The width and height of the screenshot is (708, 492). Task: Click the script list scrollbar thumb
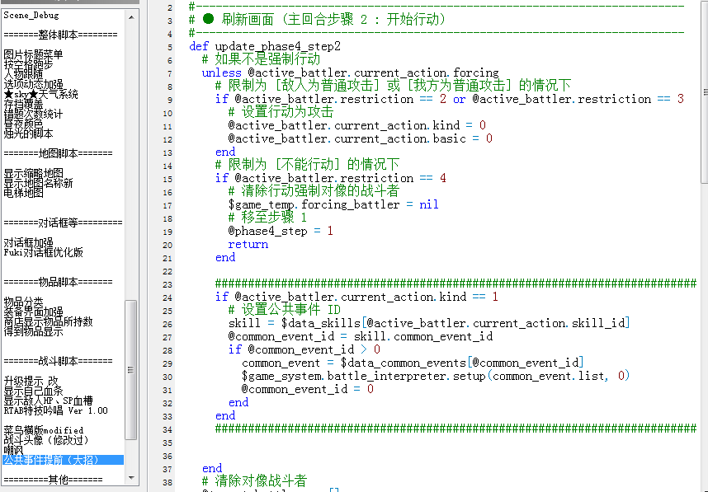point(131,370)
